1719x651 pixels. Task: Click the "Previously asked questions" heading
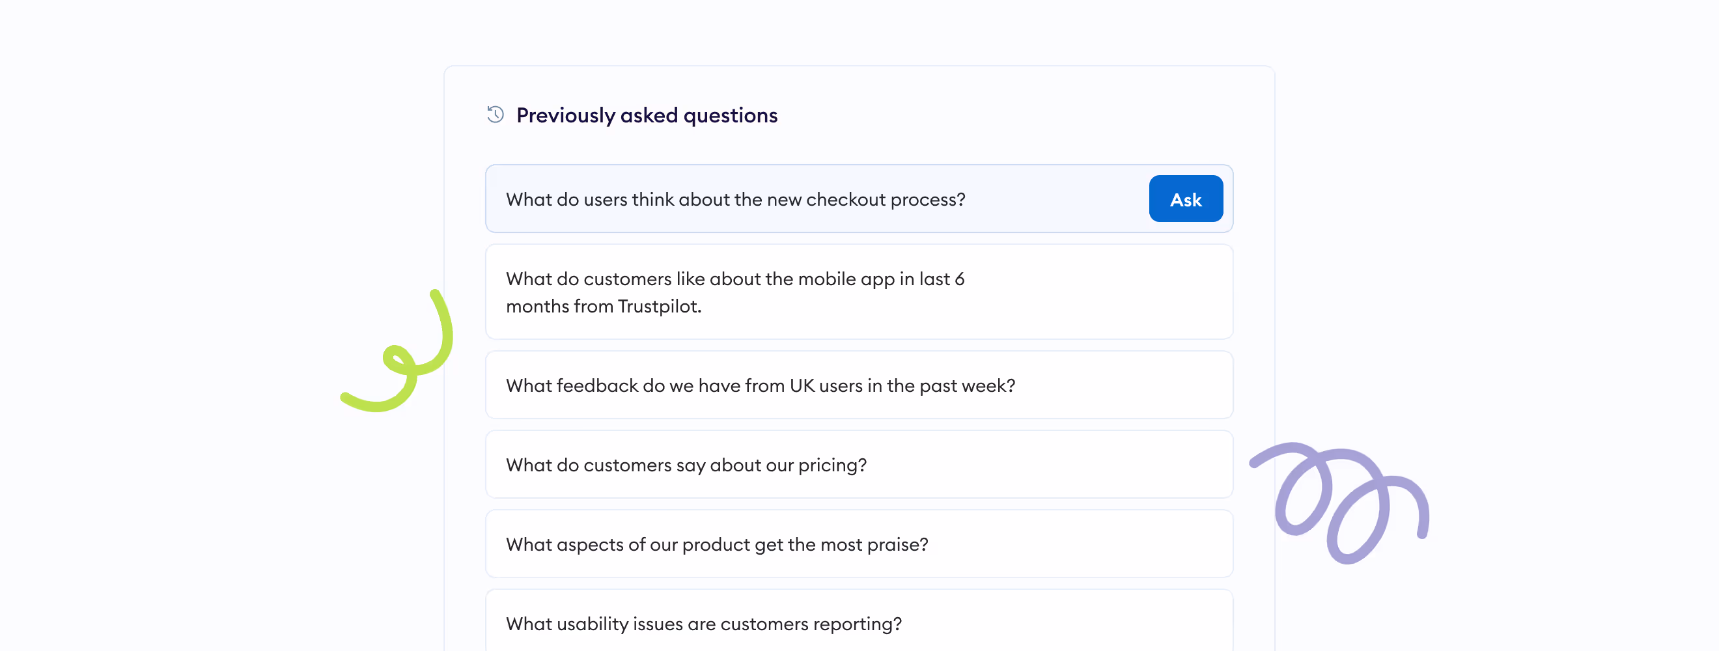(647, 115)
